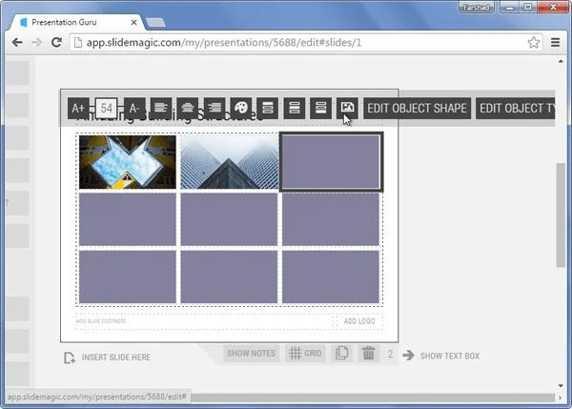Click the scroll down arrow
Viewport: 572px width, 409px height.
click(561, 386)
